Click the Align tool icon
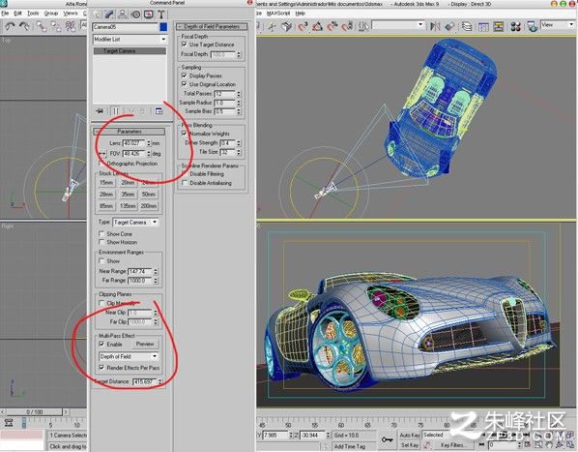Viewport: 578px width, 452px height. tap(449, 26)
